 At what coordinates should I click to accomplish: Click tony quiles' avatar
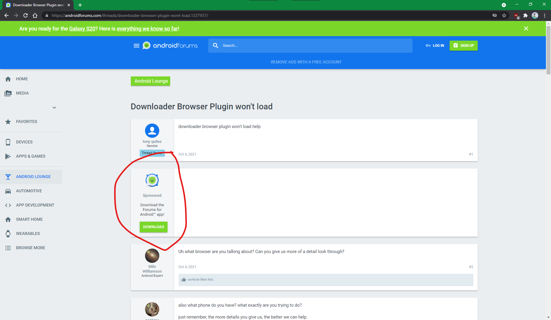152,131
